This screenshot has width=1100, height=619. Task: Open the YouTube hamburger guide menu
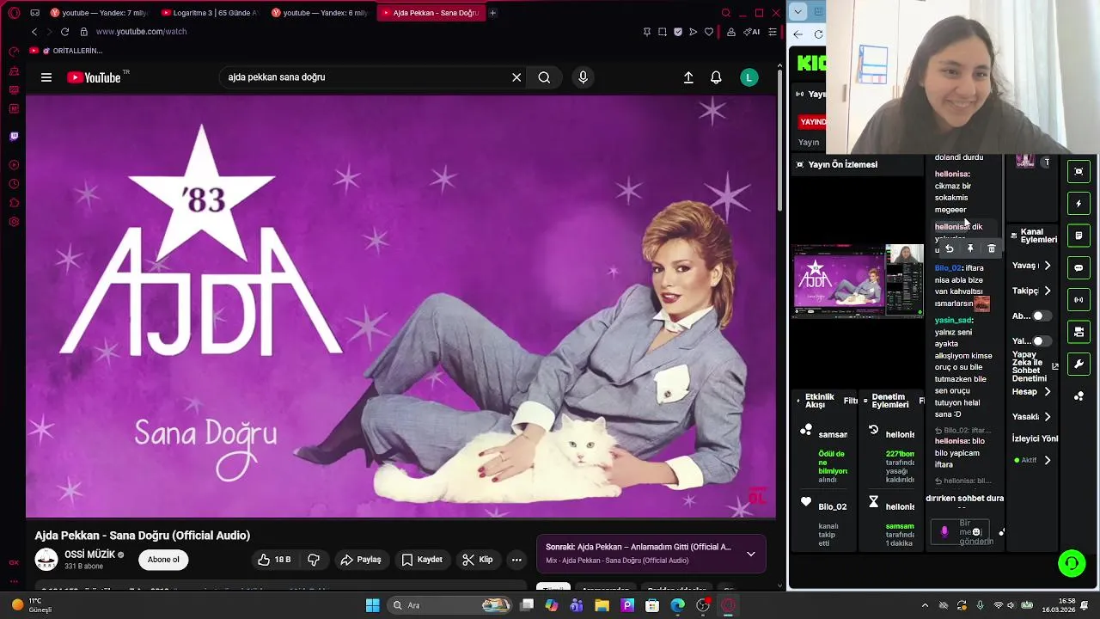coord(46,77)
